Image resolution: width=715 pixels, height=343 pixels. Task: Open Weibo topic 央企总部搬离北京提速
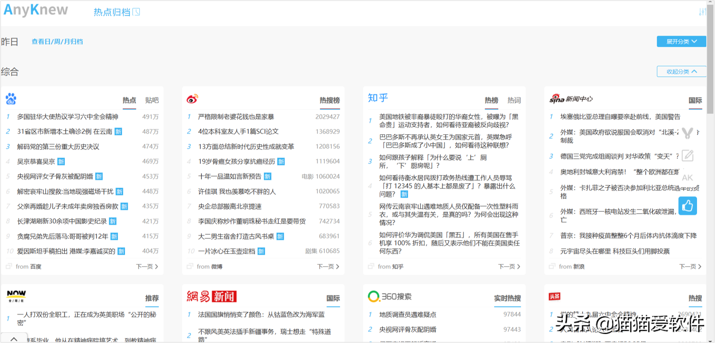[x=230, y=206]
